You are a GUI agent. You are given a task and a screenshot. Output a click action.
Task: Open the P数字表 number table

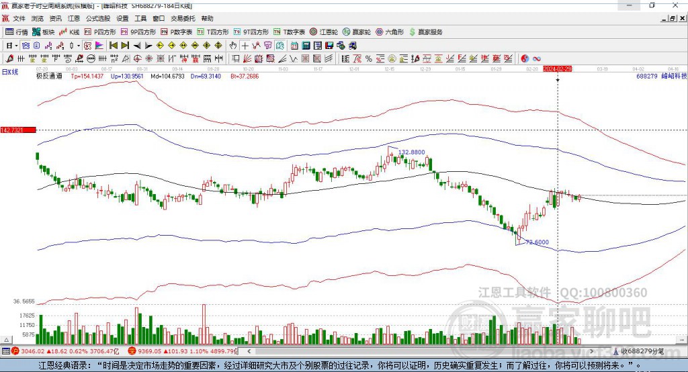[x=177, y=32]
